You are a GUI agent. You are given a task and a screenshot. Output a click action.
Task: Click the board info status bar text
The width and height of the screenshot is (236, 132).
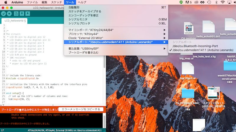65,130
